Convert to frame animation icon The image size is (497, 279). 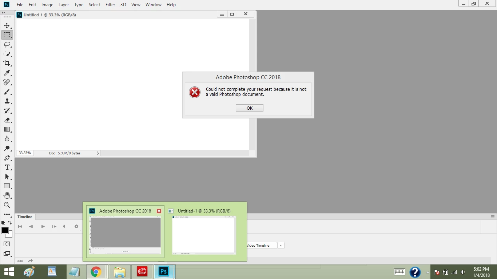tap(20, 261)
